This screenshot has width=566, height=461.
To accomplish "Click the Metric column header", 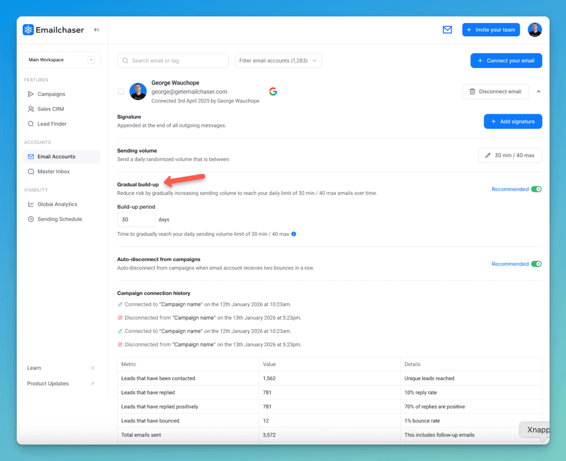I will [129, 364].
